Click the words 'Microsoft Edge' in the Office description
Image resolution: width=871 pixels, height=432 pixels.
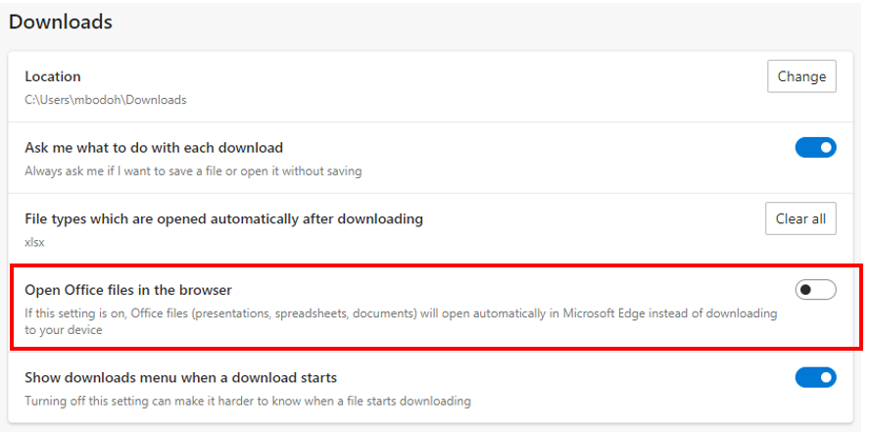click(x=604, y=313)
